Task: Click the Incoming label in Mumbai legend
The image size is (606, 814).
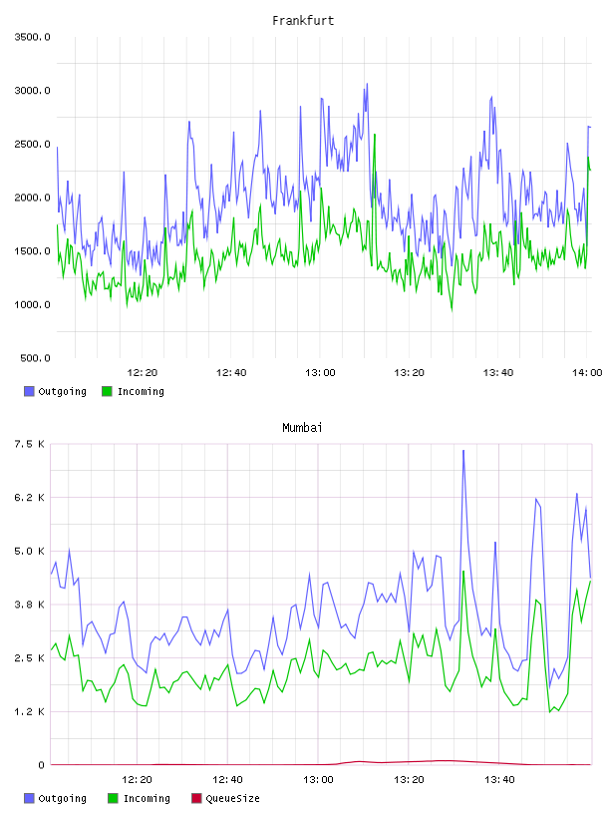Action: [x=147, y=798]
